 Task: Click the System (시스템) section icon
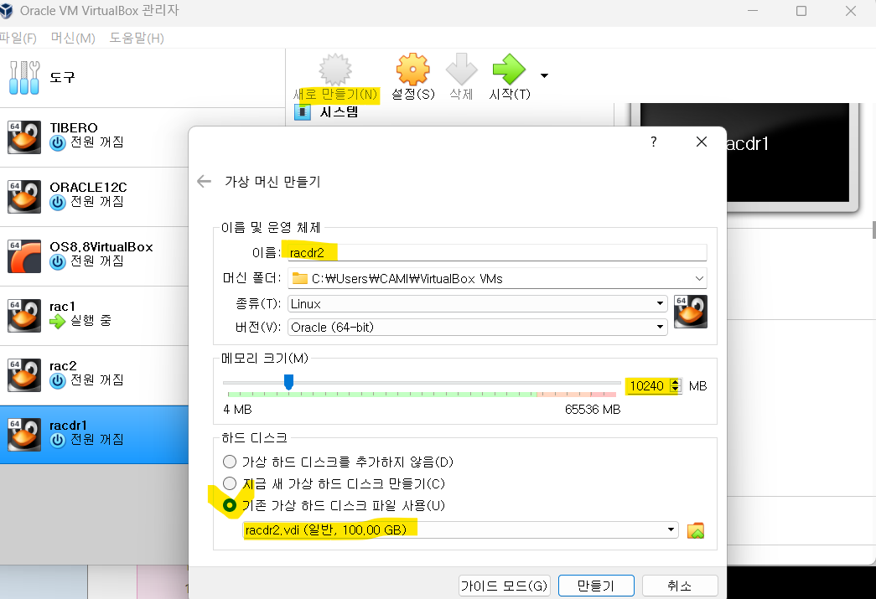tap(303, 112)
